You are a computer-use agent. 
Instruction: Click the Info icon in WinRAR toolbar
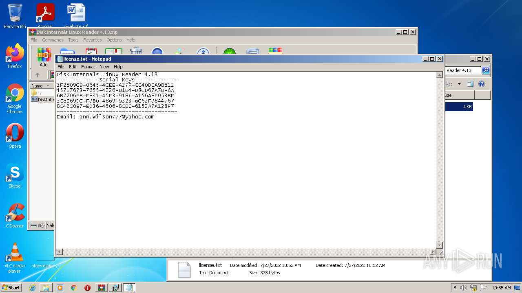[x=203, y=51]
